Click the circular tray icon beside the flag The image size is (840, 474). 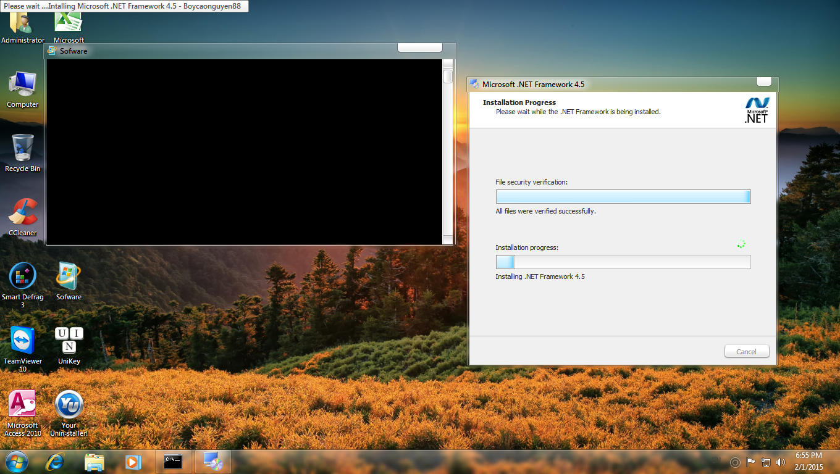735,462
